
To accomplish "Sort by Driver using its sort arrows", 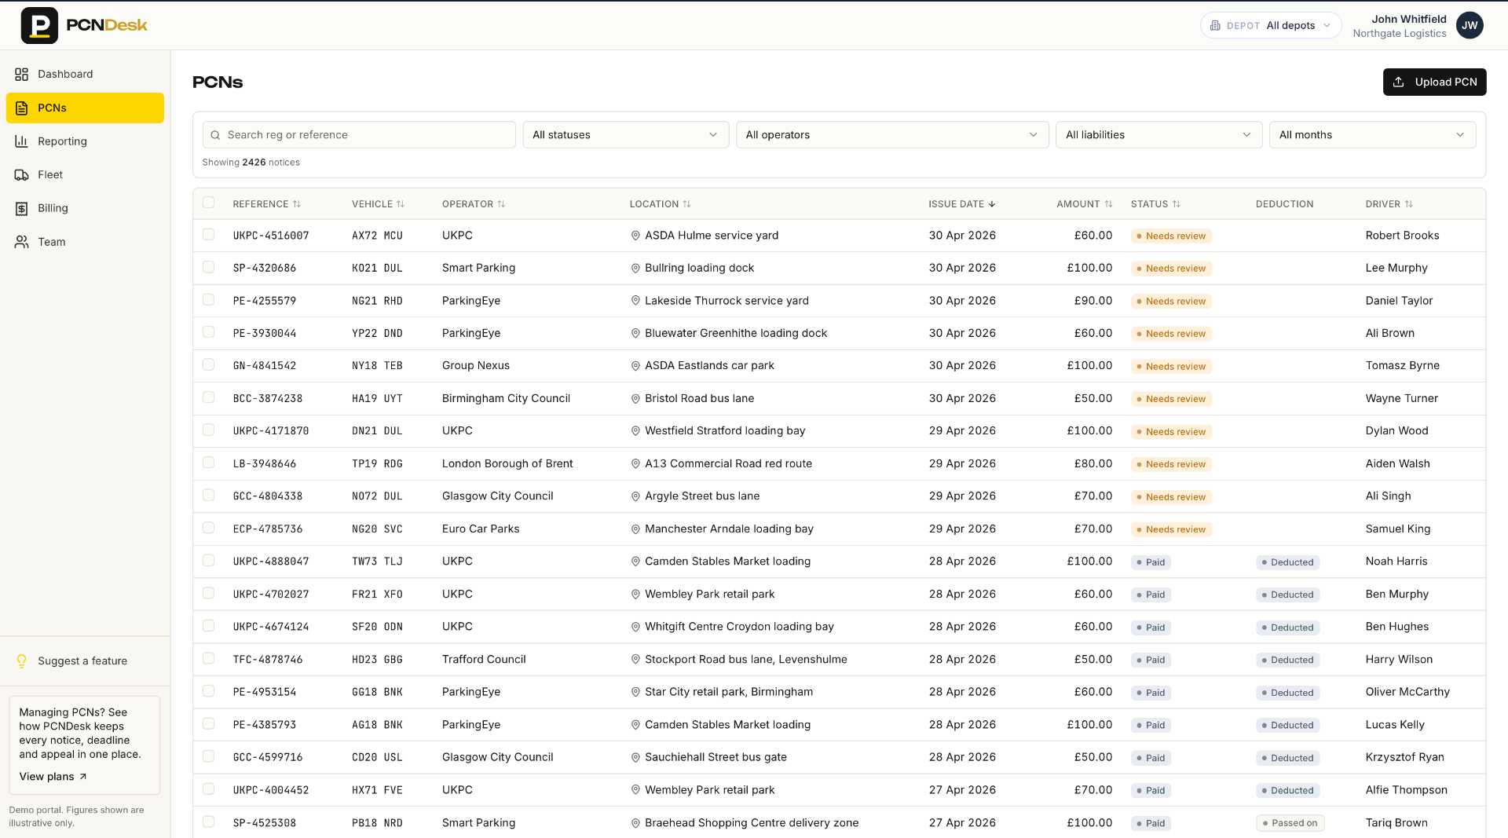I will coord(1409,204).
